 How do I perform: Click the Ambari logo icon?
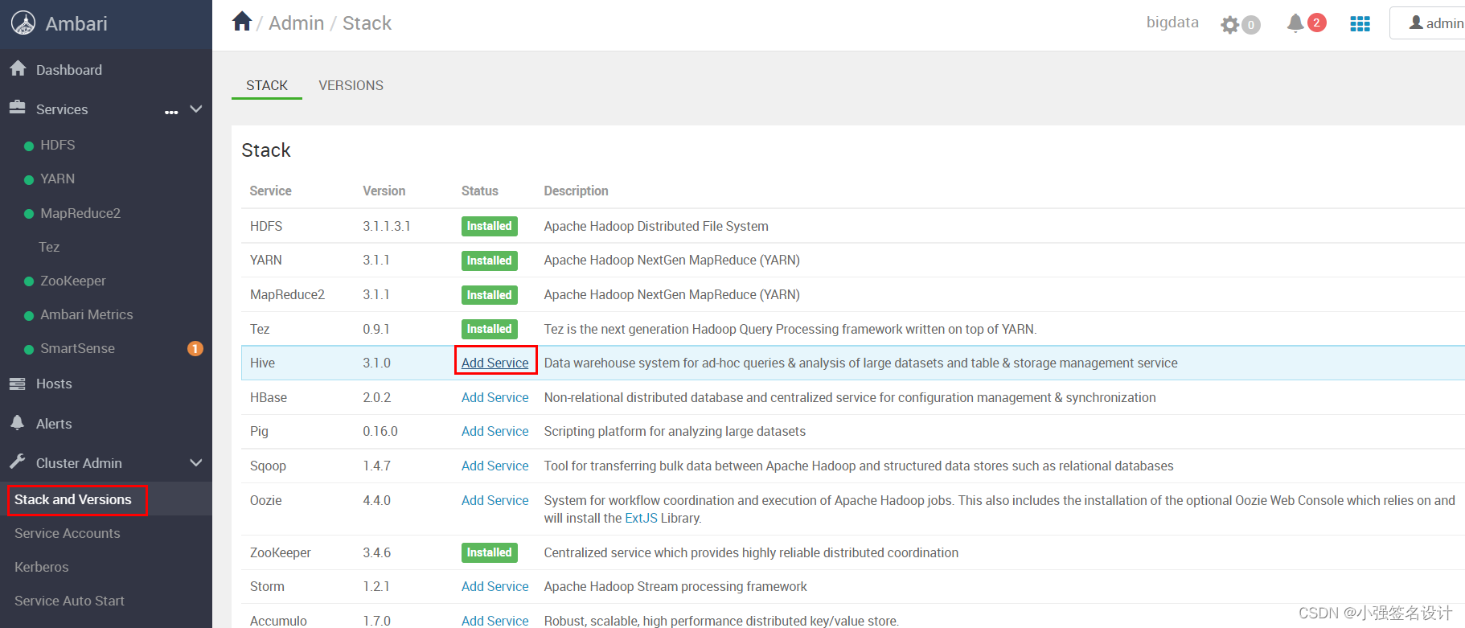click(23, 23)
